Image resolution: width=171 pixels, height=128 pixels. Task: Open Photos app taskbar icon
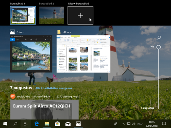point(78,124)
